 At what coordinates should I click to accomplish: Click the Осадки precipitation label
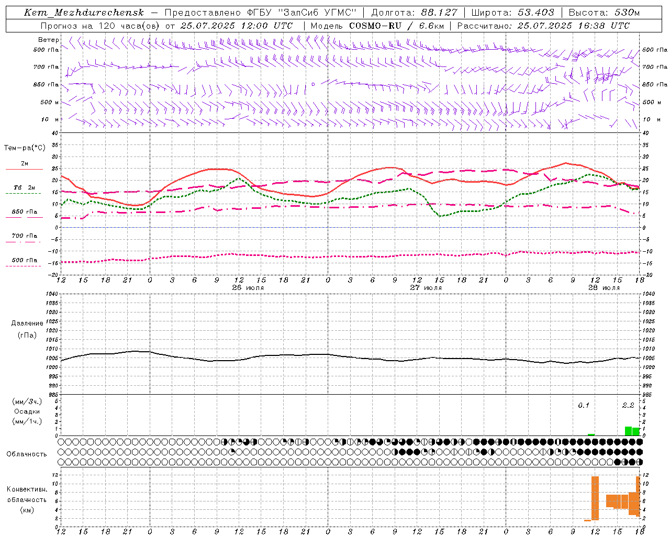click(x=27, y=411)
